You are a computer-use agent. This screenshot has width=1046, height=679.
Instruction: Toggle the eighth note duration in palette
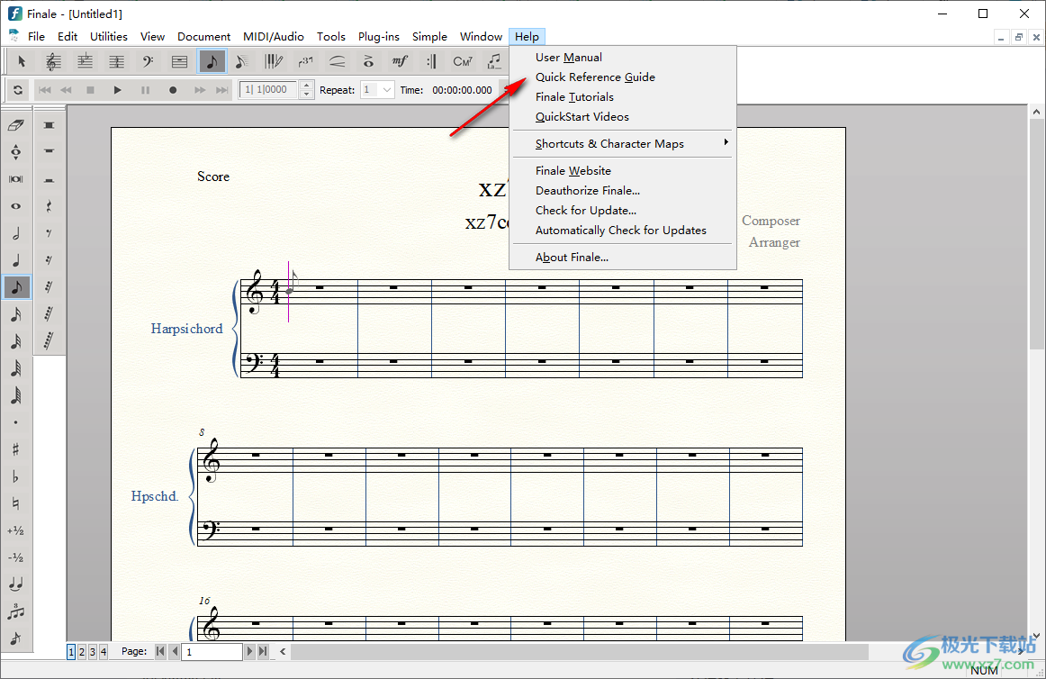pyautogui.click(x=15, y=287)
